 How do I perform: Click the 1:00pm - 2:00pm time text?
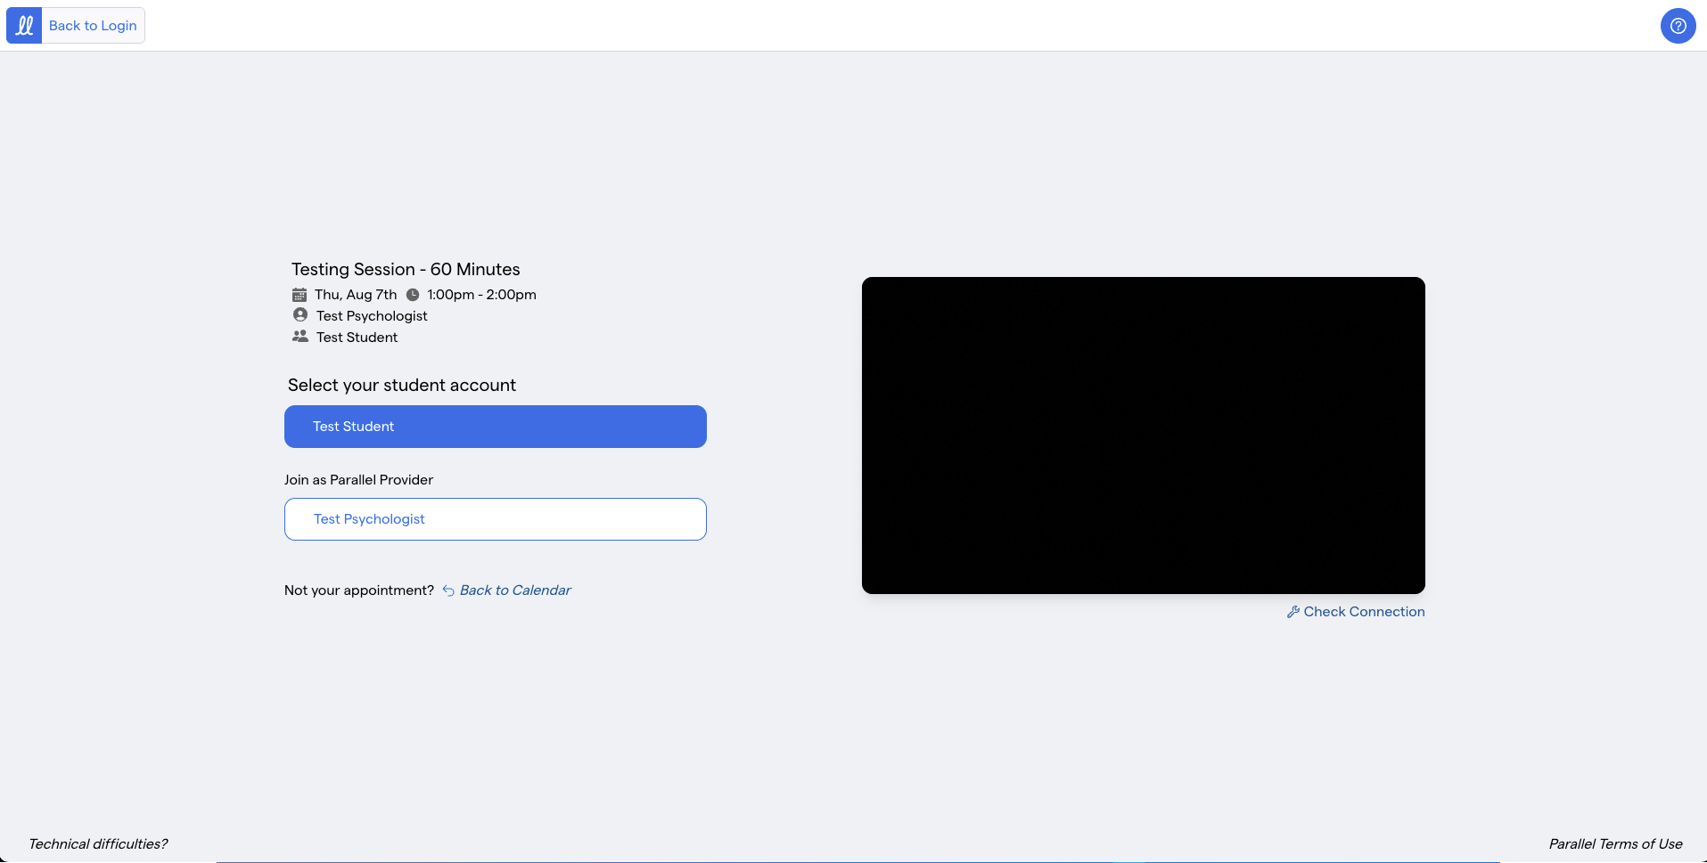point(481,295)
